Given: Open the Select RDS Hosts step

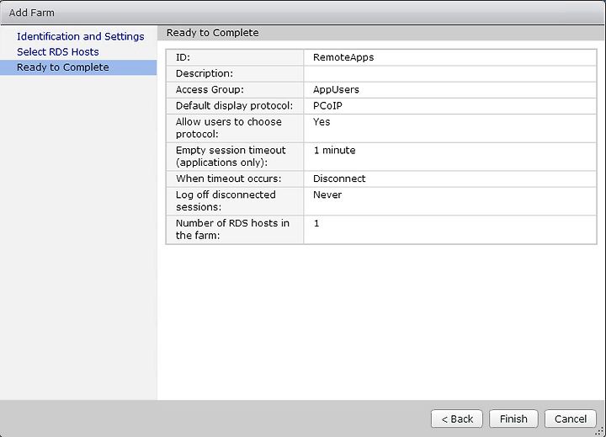Looking at the screenshot, I should point(58,52).
